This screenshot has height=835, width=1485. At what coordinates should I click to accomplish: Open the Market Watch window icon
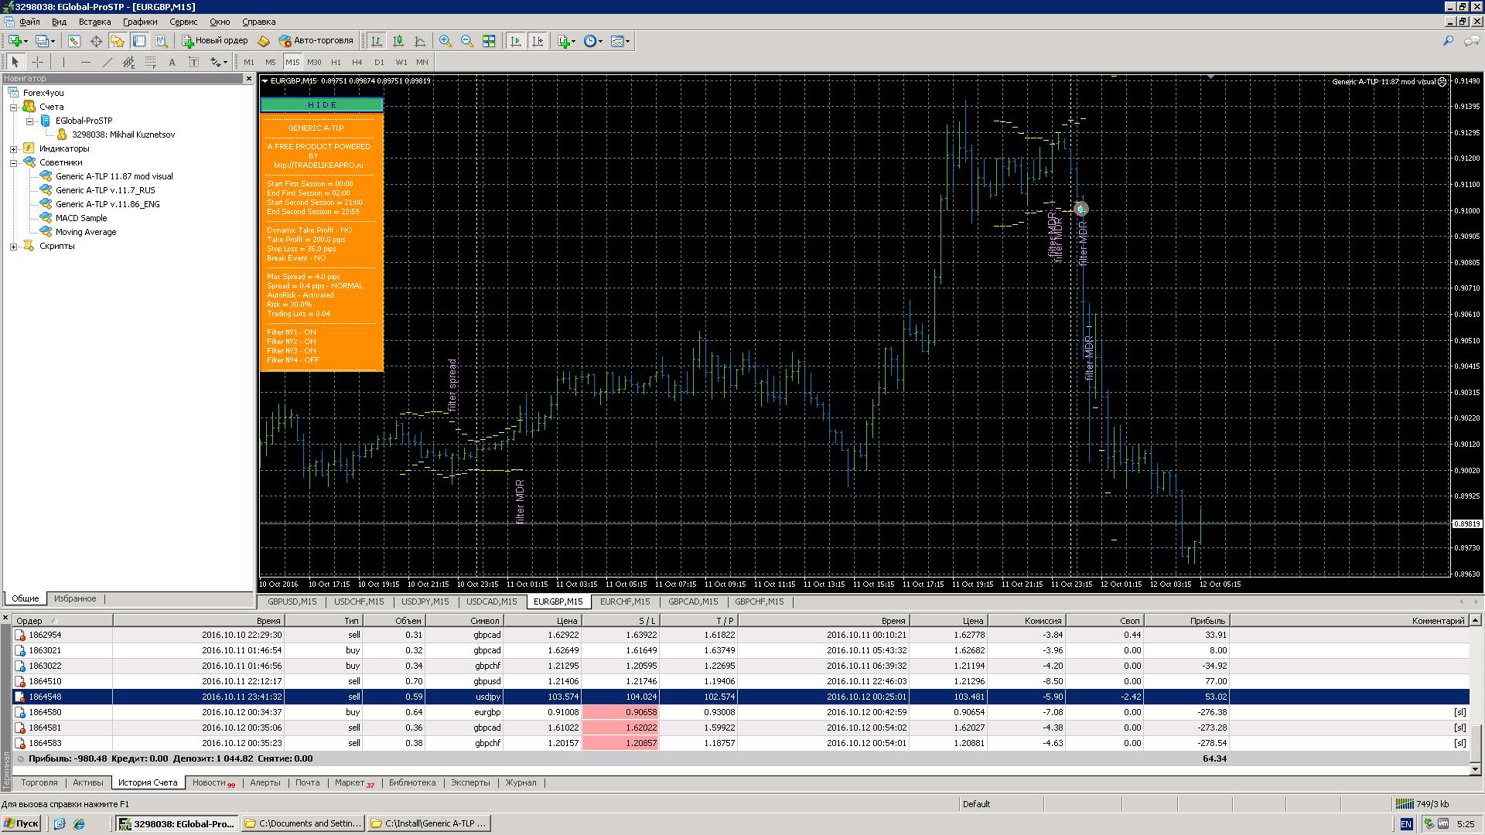pyautogui.click(x=74, y=41)
